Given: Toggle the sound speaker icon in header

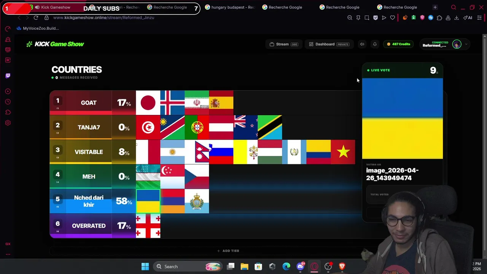Looking at the screenshot, I should click(362, 44).
